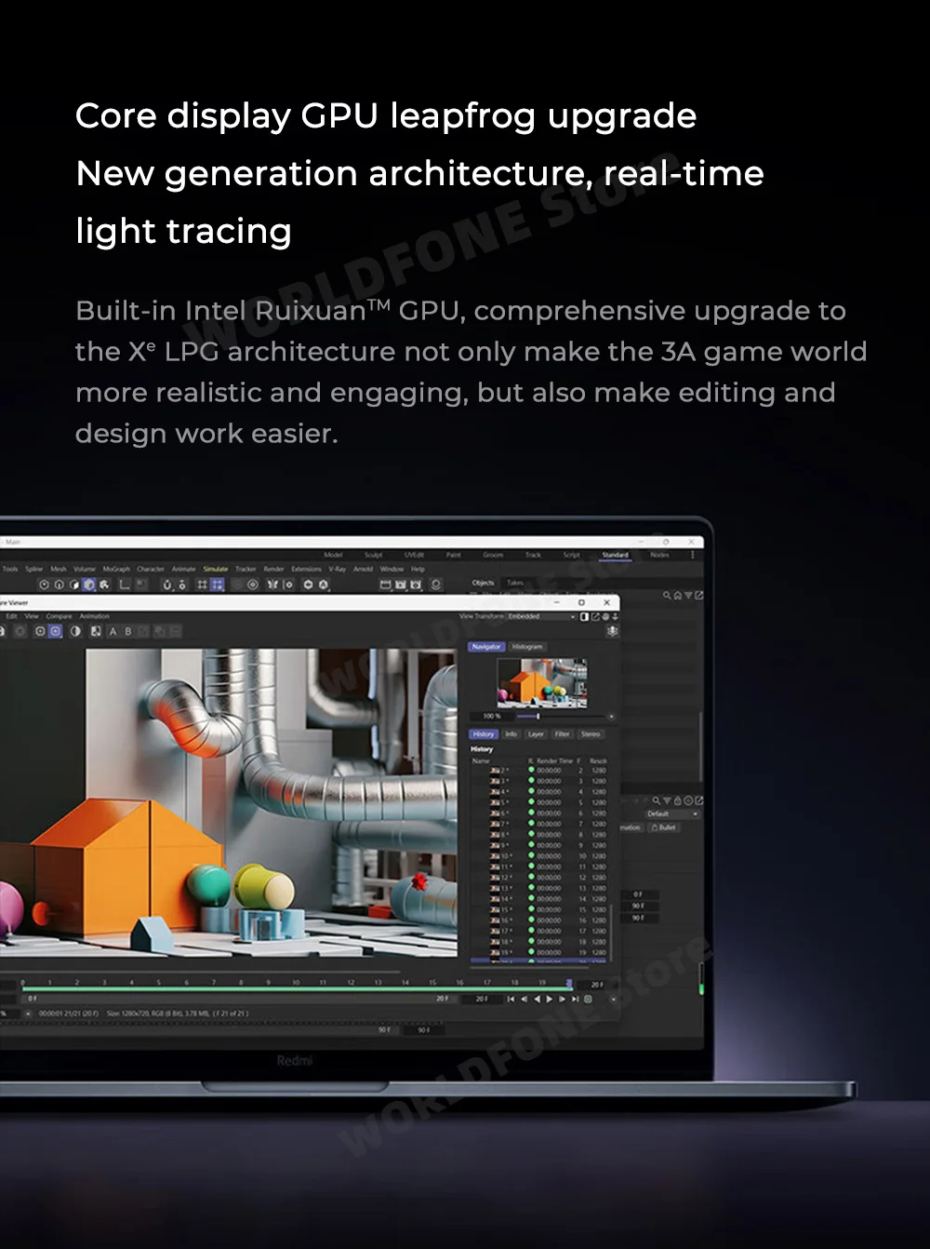Click the layout options kebab icon

(x=693, y=555)
